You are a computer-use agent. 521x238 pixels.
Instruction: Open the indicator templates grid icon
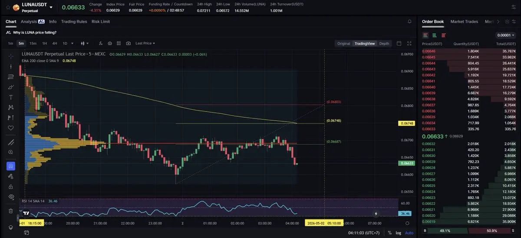click(x=119, y=43)
